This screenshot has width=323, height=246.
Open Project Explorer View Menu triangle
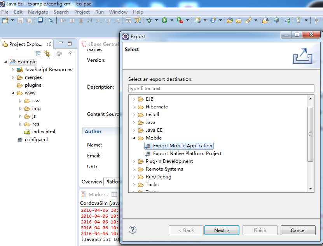[x=71, y=53]
